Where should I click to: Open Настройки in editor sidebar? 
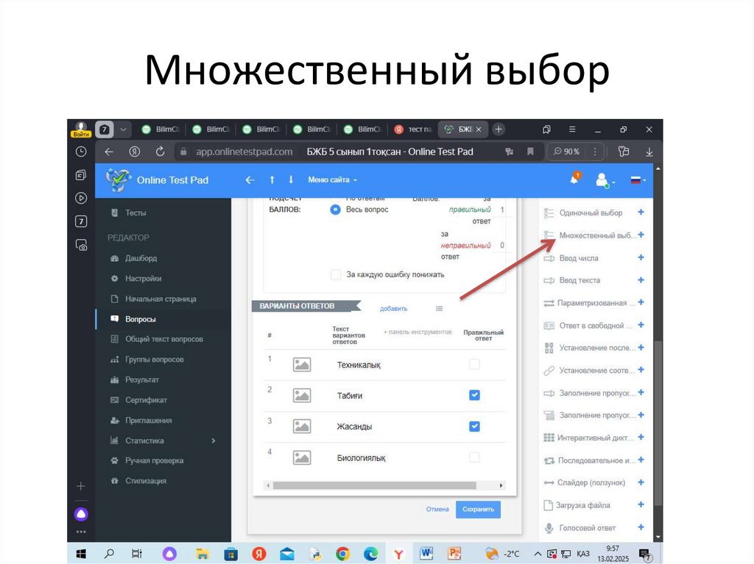click(x=143, y=279)
